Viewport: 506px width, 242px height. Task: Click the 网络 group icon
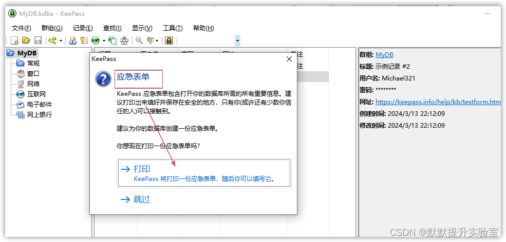(21, 84)
